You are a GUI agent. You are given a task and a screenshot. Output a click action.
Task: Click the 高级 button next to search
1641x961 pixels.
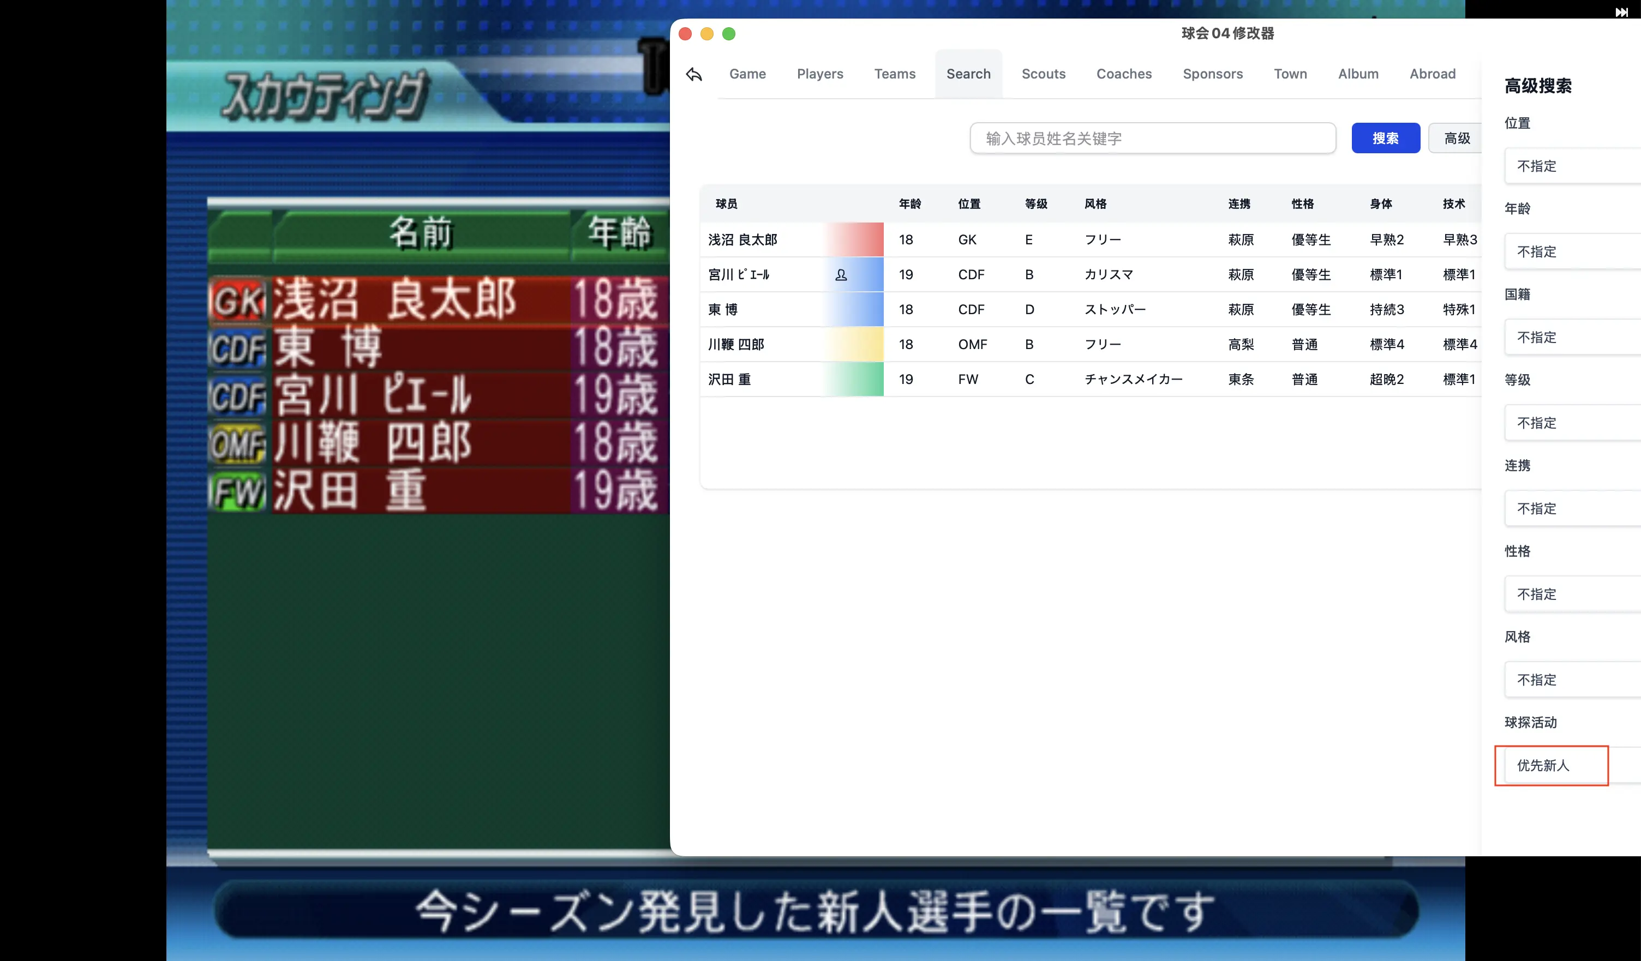[1457, 138]
